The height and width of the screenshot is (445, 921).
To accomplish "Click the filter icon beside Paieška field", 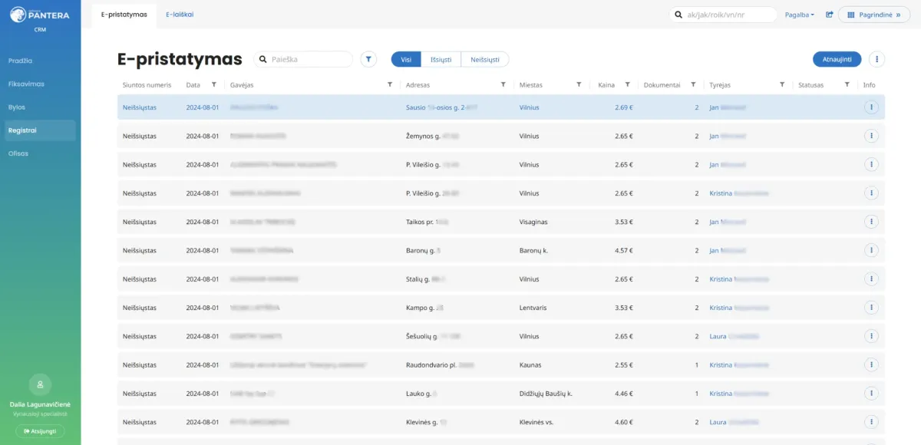I will [369, 59].
